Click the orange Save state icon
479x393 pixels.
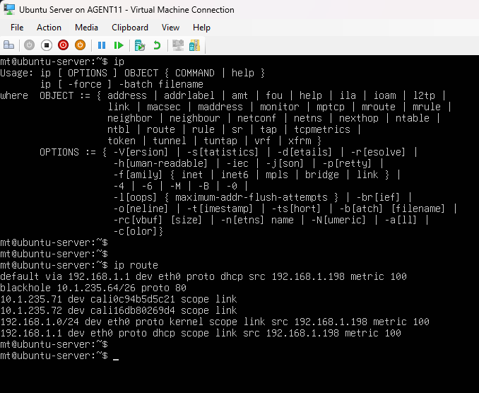(80, 45)
